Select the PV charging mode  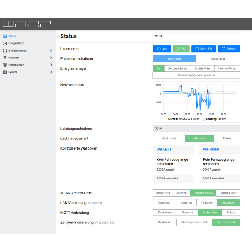click(181, 49)
